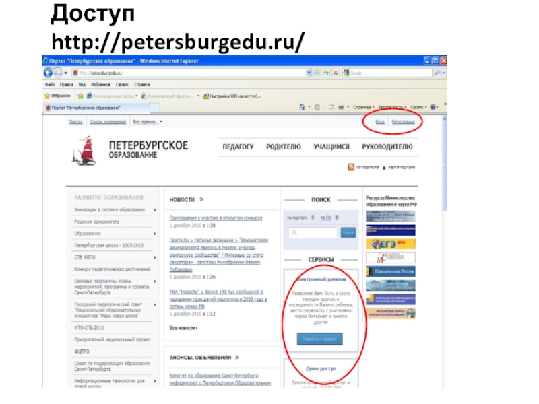Open the Страница command bar dropdown

click(x=364, y=107)
